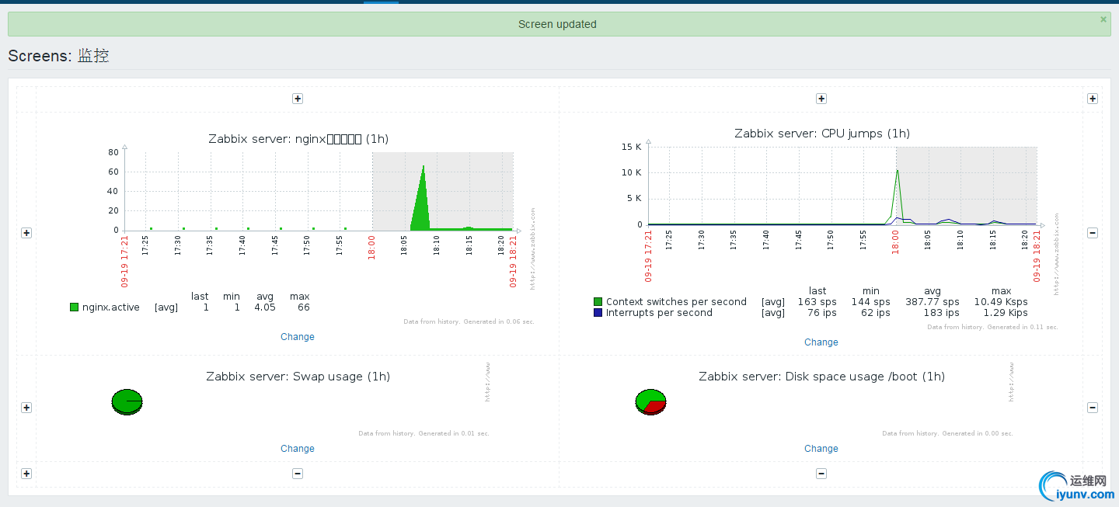Click the "183 ips" avg value
1119x507 pixels.
pos(942,313)
